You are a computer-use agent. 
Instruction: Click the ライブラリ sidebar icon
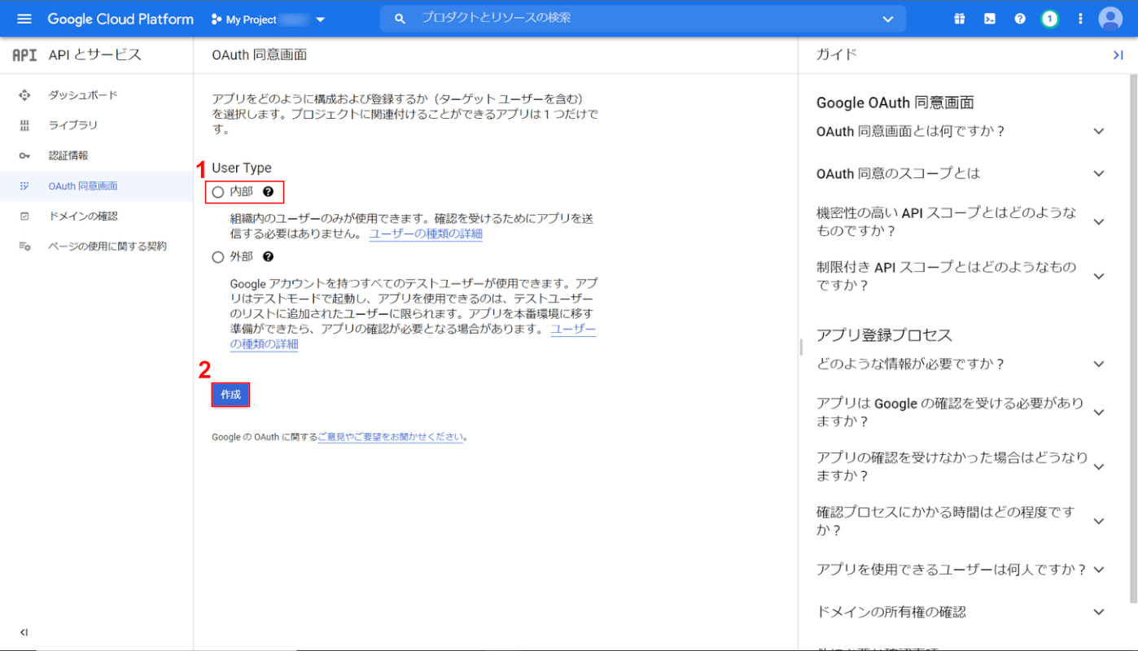click(24, 125)
